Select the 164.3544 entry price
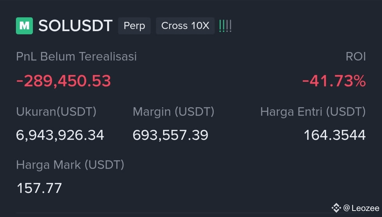 [x=335, y=135]
